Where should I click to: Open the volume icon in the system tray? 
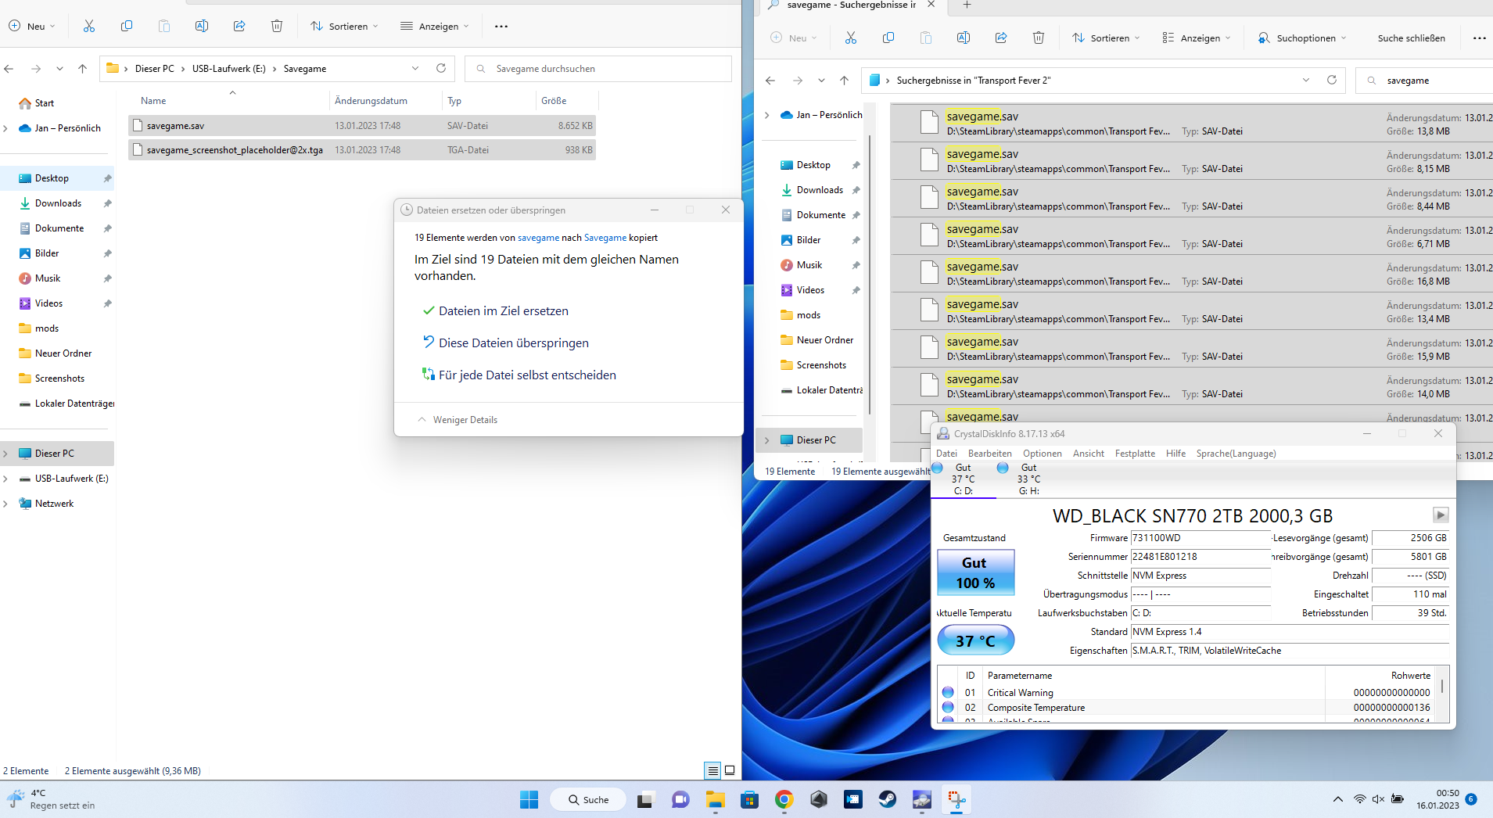1378,799
